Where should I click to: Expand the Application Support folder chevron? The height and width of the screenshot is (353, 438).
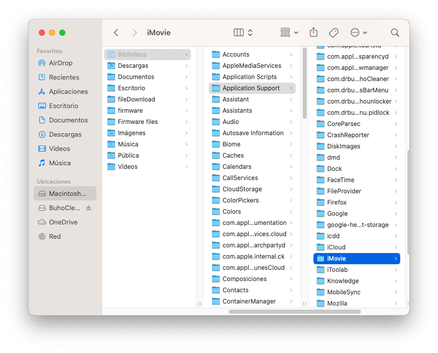click(291, 88)
